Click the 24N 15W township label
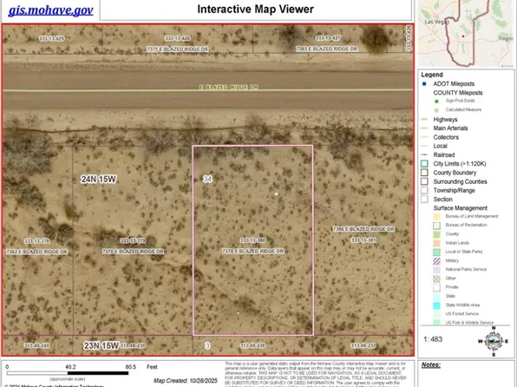Screen dimensions: 517x387 coord(98,179)
